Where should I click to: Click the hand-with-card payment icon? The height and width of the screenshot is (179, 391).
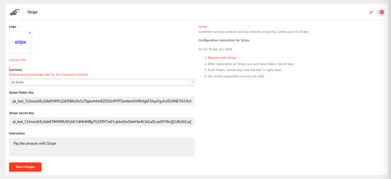point(14,12)
